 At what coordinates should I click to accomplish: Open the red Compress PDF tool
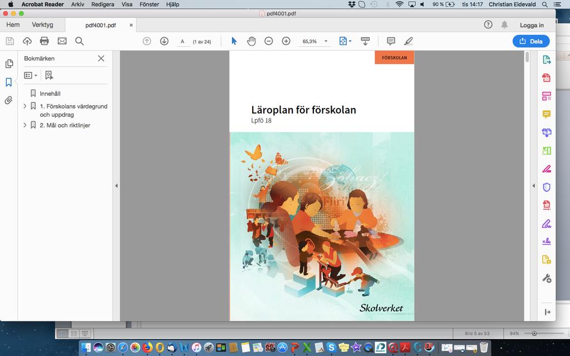pos(547,205)
